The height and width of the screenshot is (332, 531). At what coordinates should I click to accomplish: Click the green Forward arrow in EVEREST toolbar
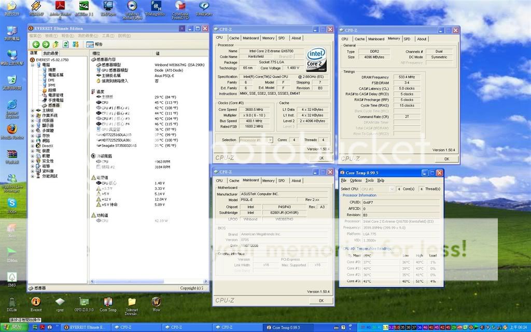click(46, 45)
